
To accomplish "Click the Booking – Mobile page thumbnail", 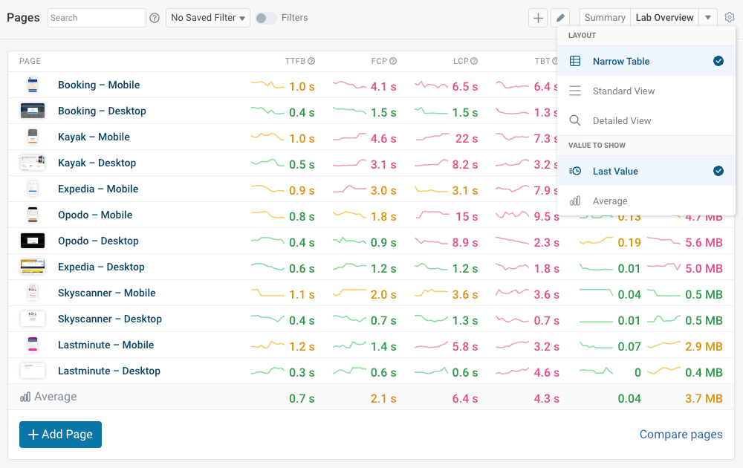I will [x=32, y=85].
